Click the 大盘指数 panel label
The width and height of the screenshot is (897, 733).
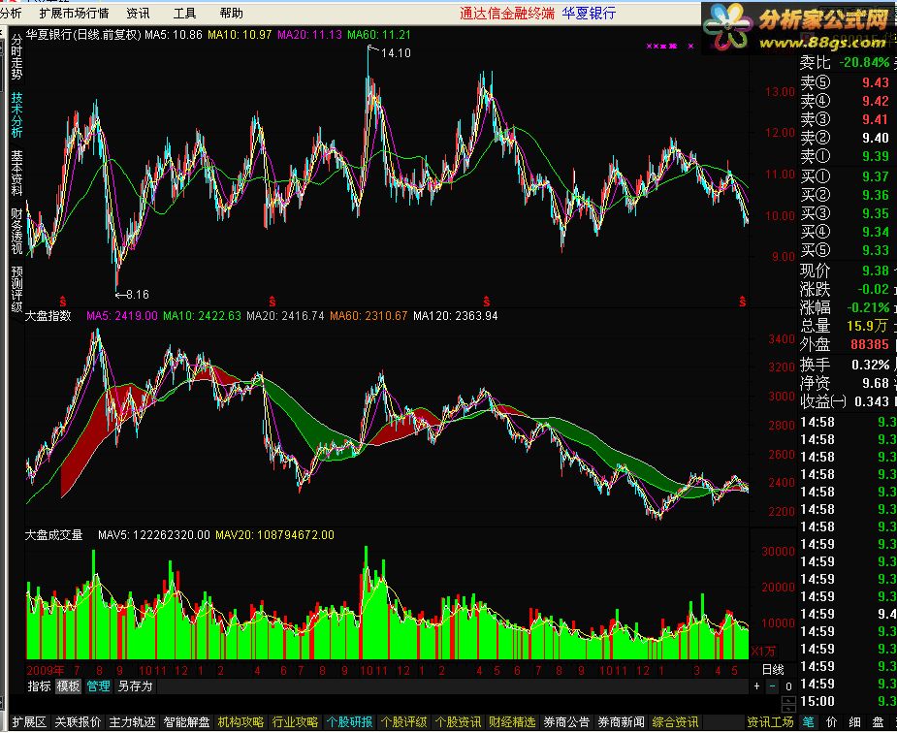click(48, 316)
